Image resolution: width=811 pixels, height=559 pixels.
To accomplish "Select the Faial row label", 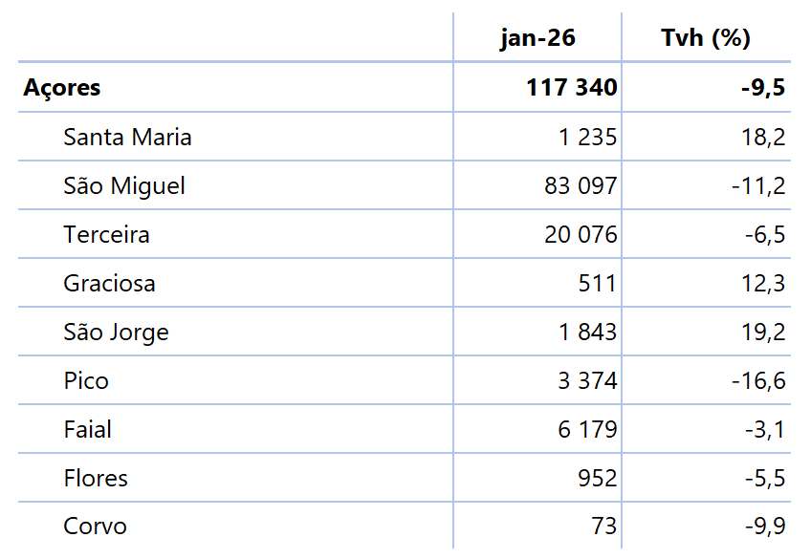I will [87, 430].
